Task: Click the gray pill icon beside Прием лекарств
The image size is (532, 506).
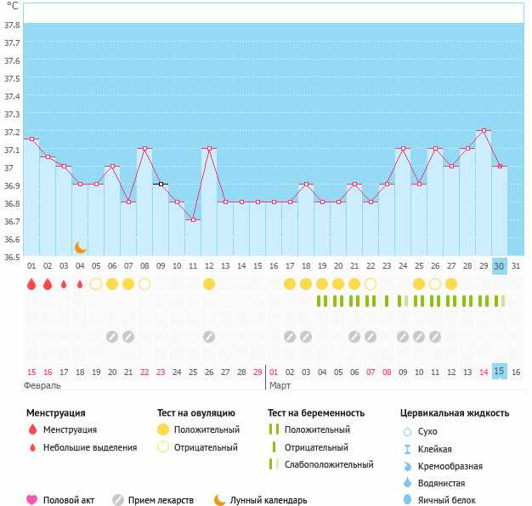Action: [x=117, y=500]
